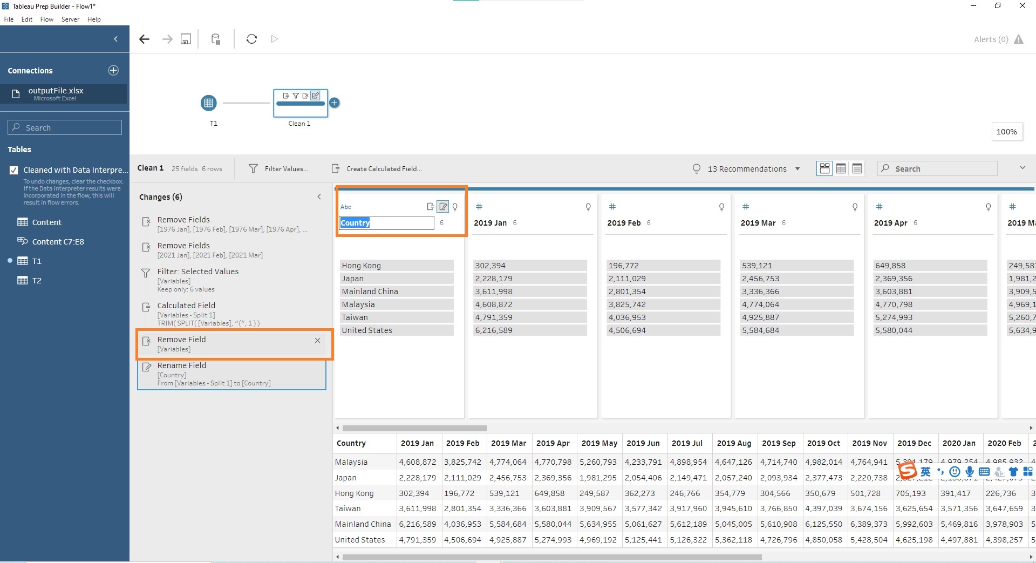This screenshot has width=1036, height=563.
Task: Select the Clean 1 step node
Action: [x=300, y=103]
